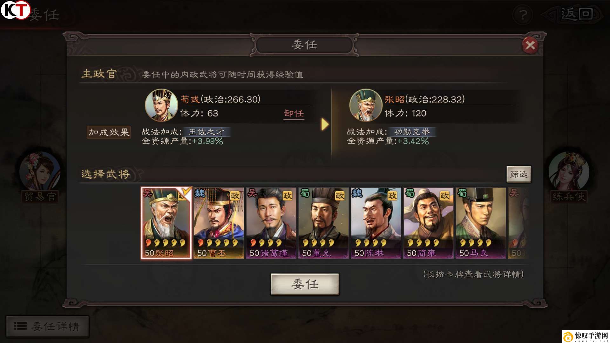
Task: Select the 诸葛瑾 general card
Action: (x=271, y=223)
